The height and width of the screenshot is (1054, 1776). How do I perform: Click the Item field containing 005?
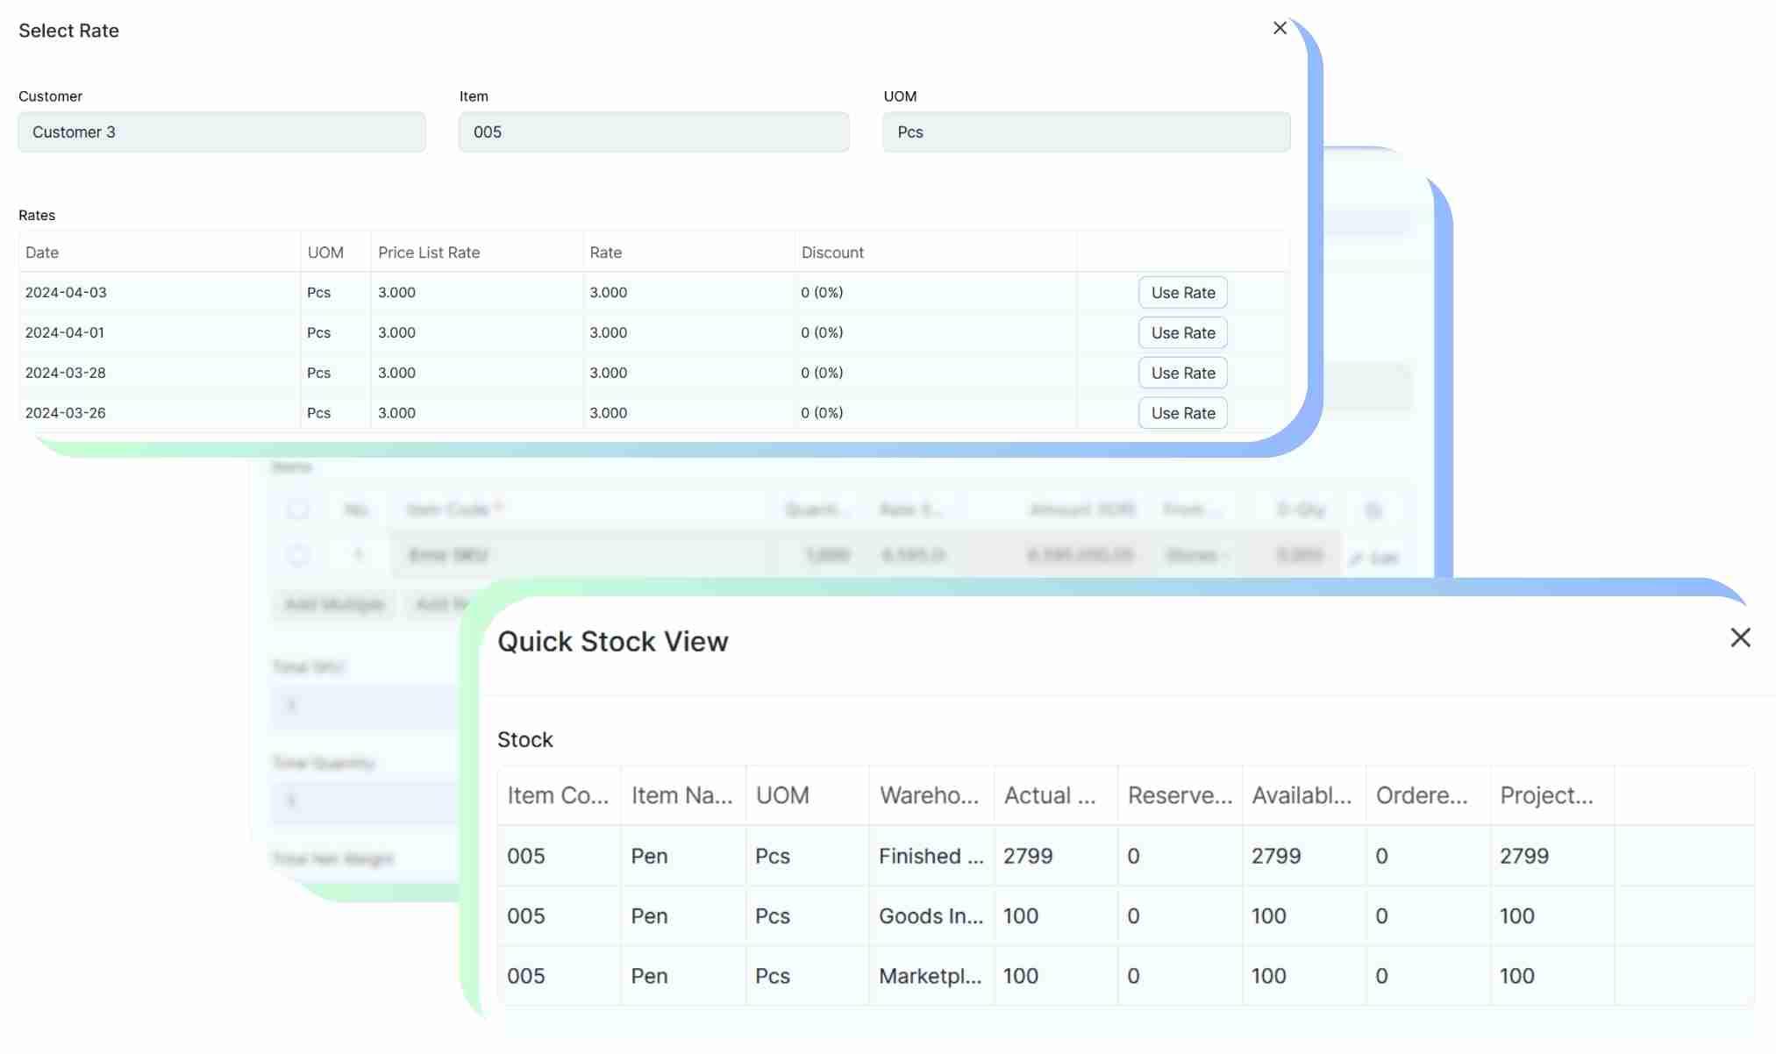coord(653,132)
